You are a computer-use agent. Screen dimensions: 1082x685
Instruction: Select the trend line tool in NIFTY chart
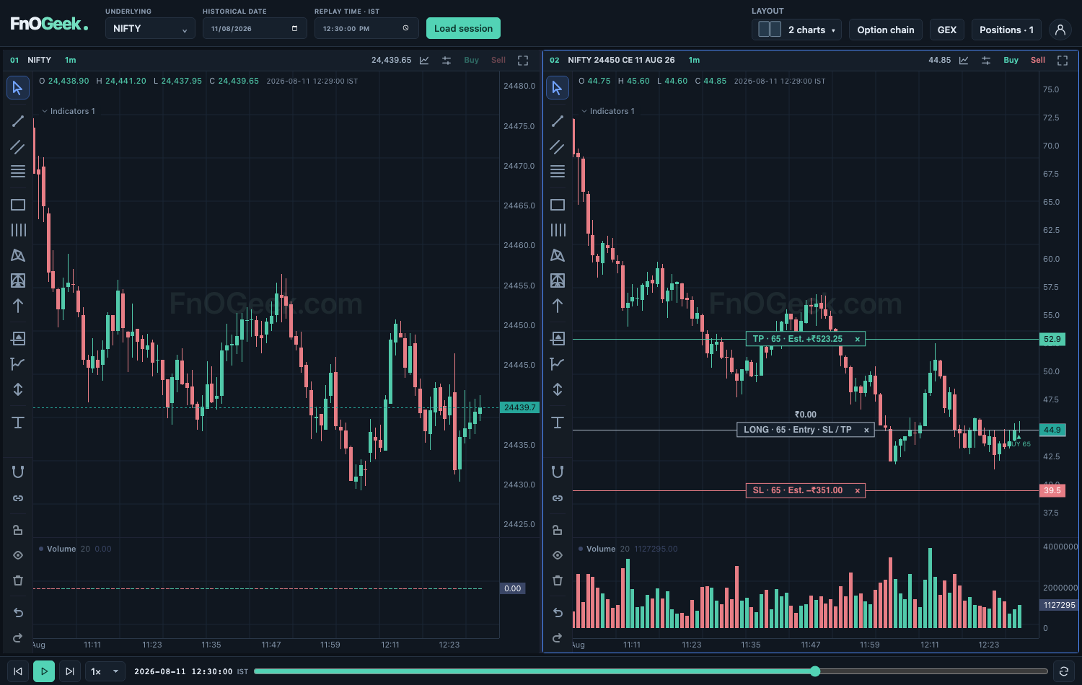tap(18, 121)
